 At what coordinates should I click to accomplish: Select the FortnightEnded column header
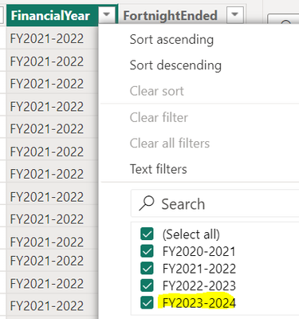pos(171,15)
